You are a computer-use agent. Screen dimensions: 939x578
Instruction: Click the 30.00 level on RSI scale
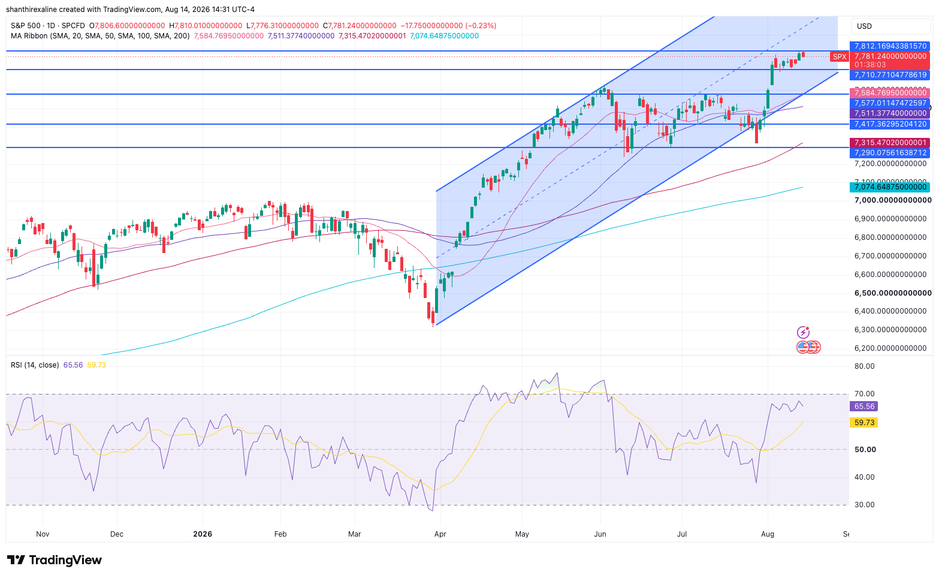pos(865,505)
